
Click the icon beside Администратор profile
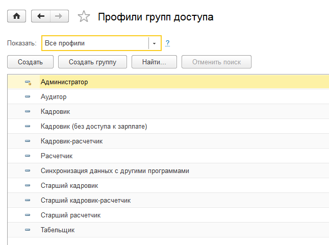click(28, 82)
